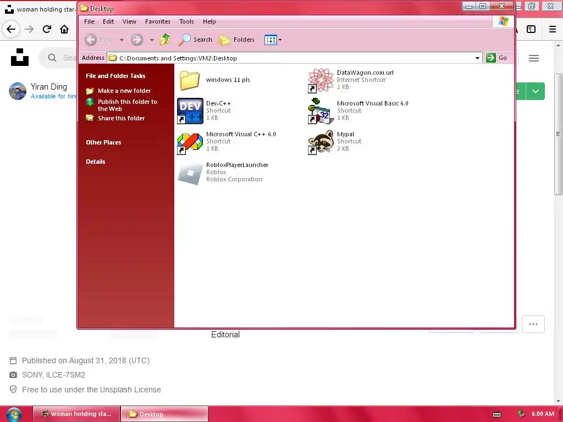Select the RobloxPlayerLauncher icon
This screenshot has width=563, height=422.
tap(190, 173)
